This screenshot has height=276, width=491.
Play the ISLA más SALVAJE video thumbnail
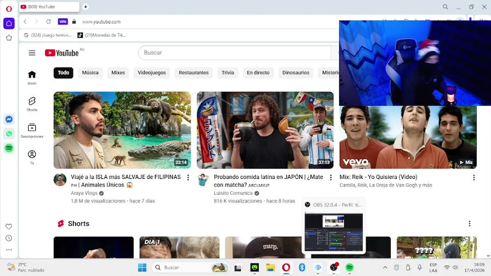click(x=122, y=130)
